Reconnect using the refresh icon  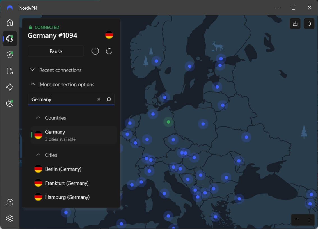point(109,51)
